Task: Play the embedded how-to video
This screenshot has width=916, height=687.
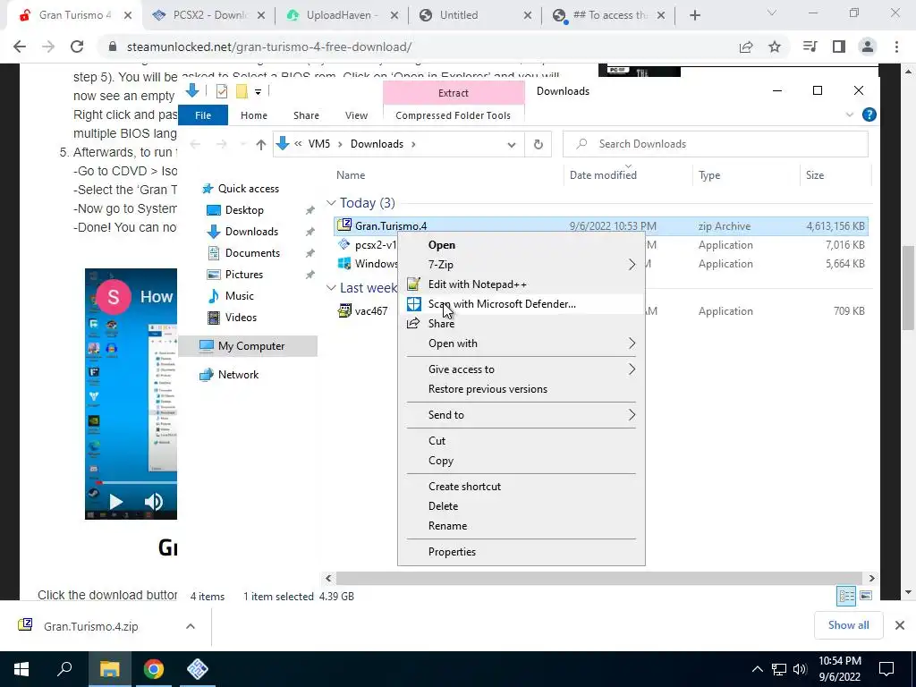Action: pyautogui.click(x=115, y=502)
